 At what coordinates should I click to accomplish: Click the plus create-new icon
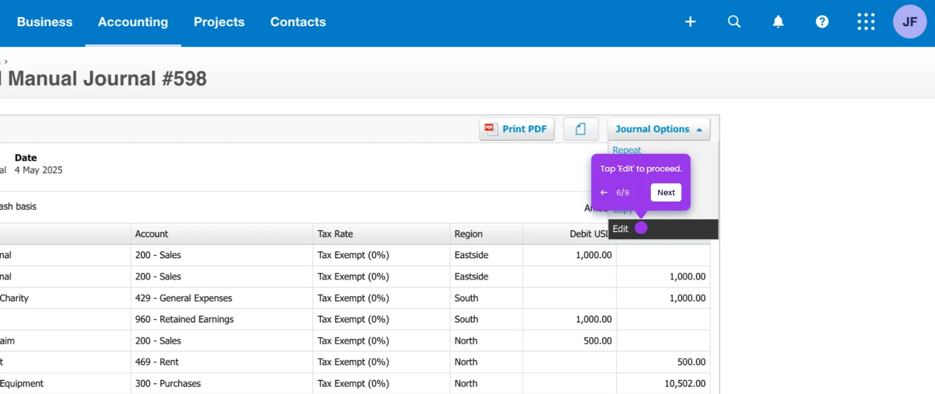click(x=690, y=22)
